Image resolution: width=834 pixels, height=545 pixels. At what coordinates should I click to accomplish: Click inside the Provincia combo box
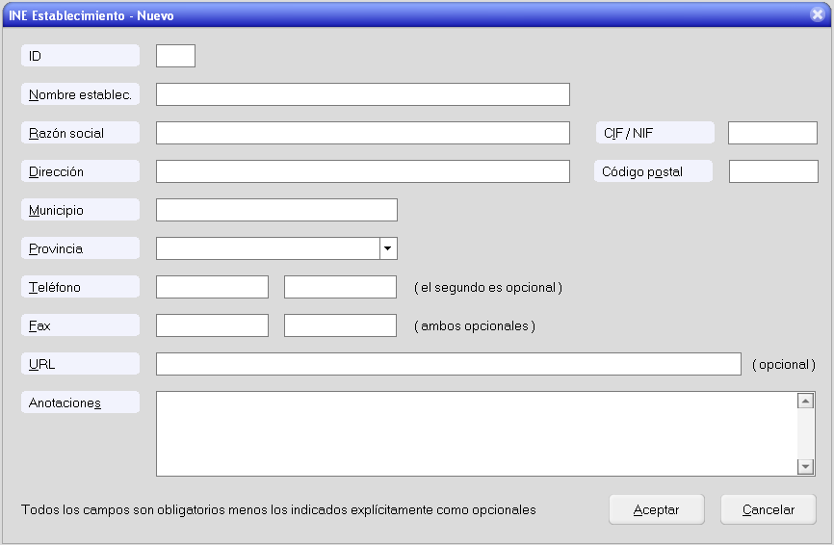pyautogui.click(x=267, y=248)
